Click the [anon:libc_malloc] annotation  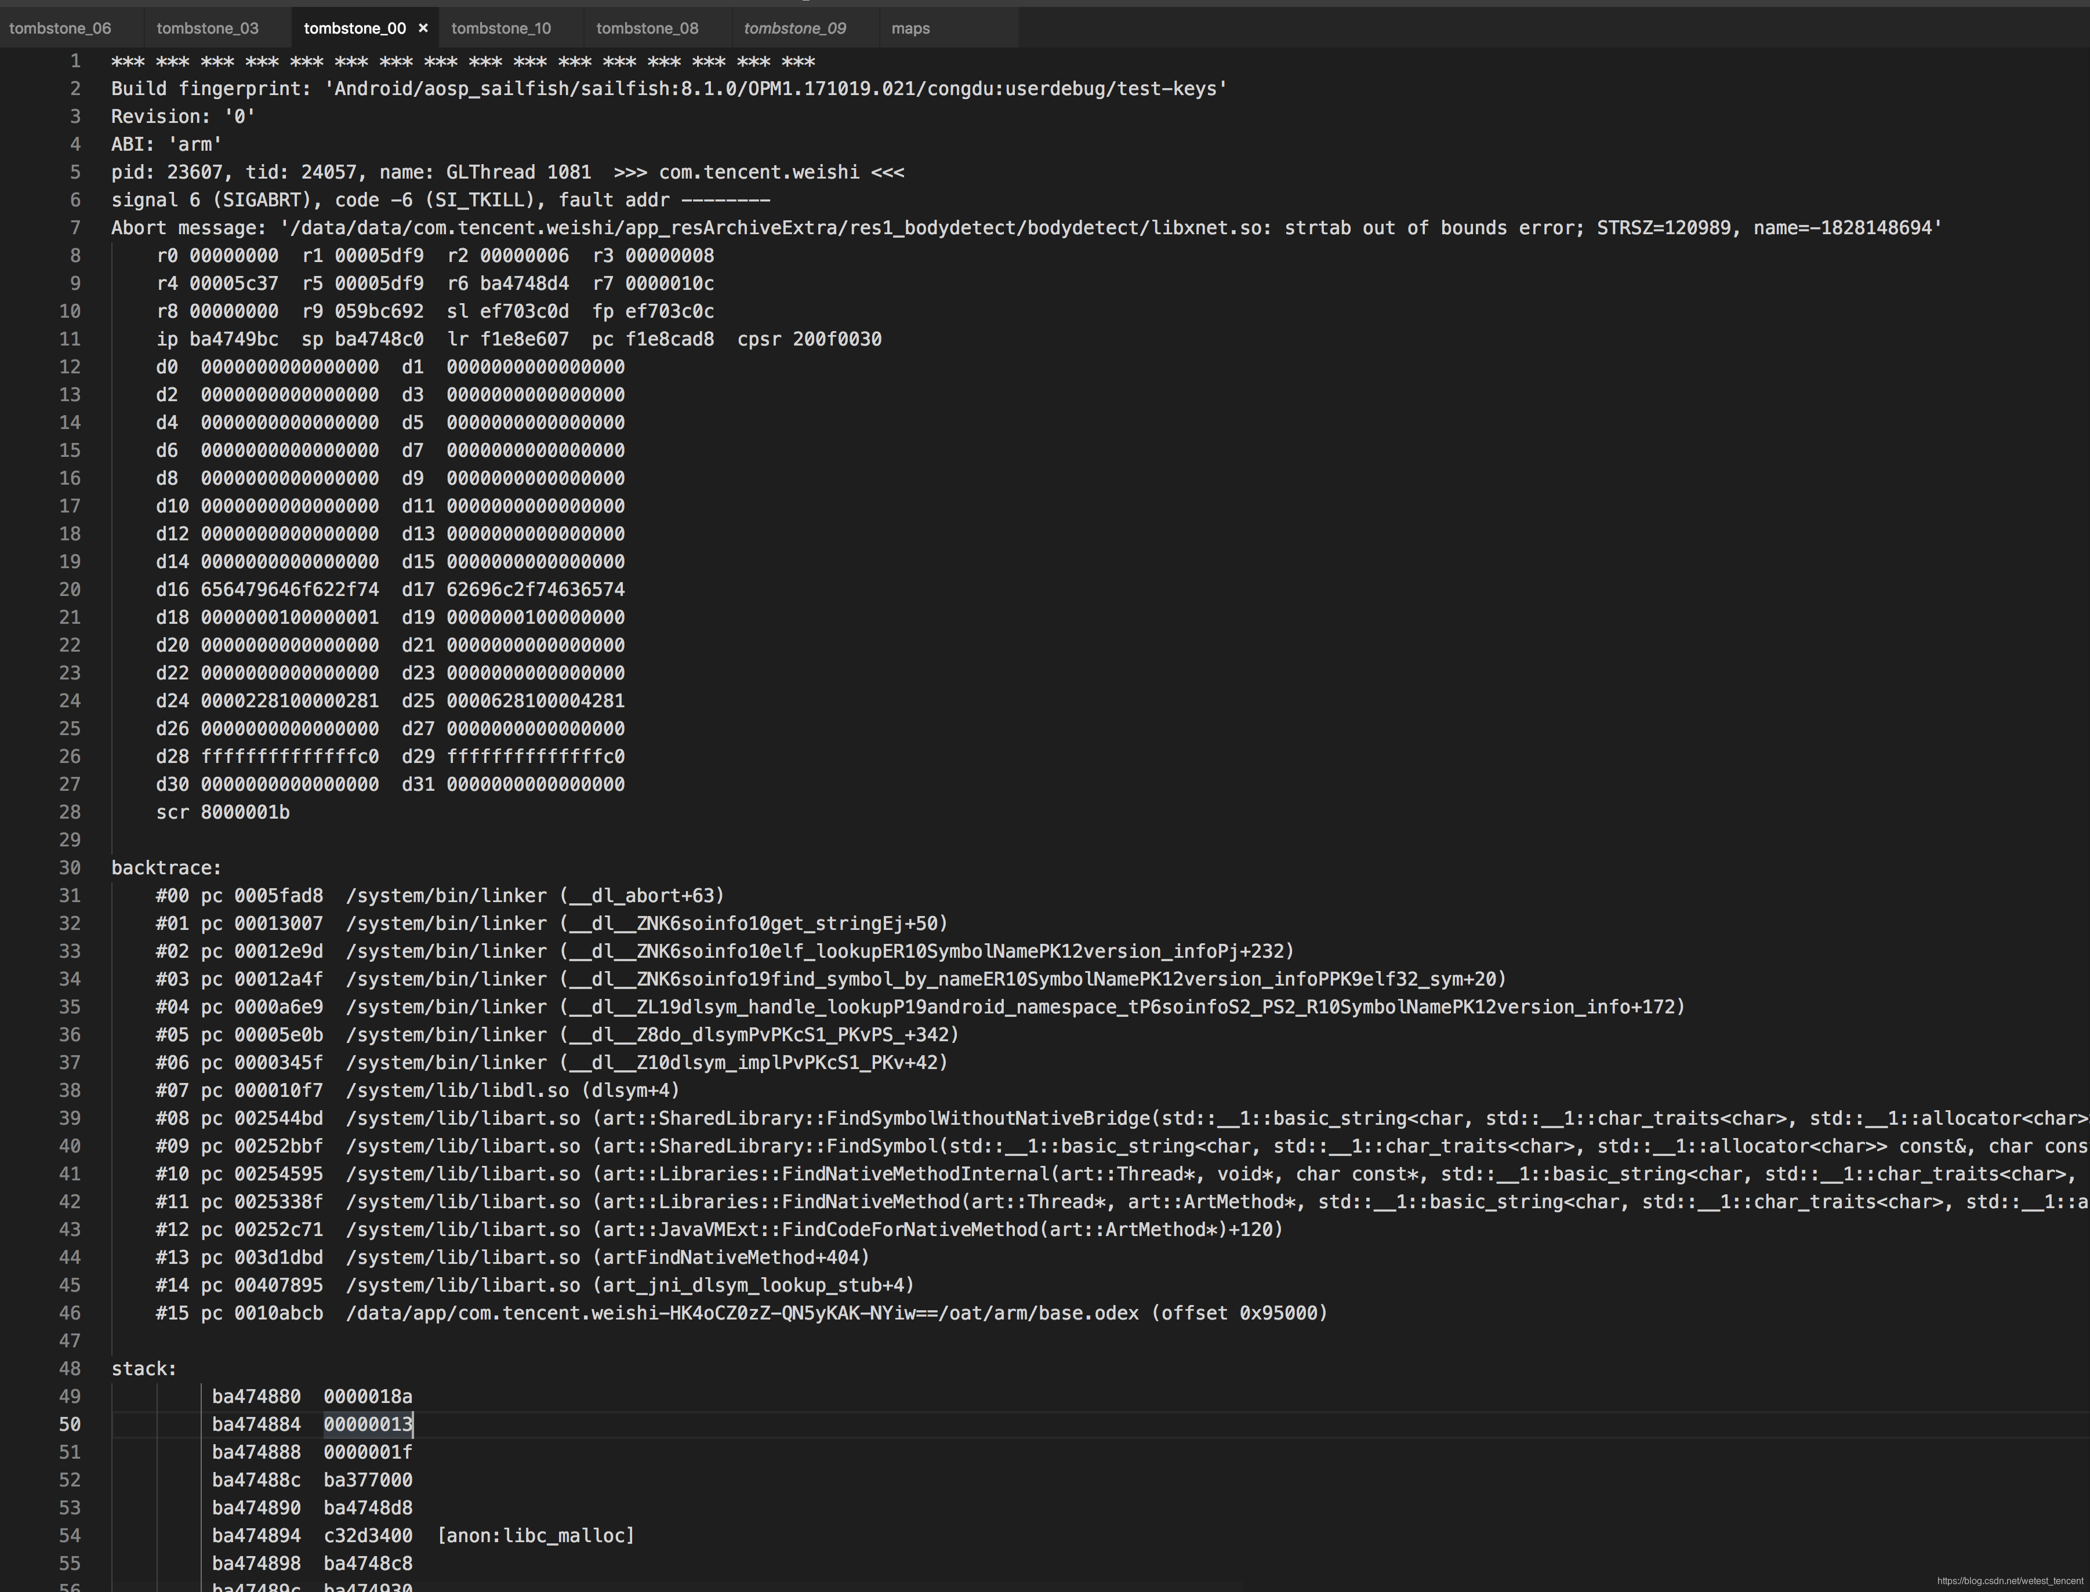(535, 1535)
